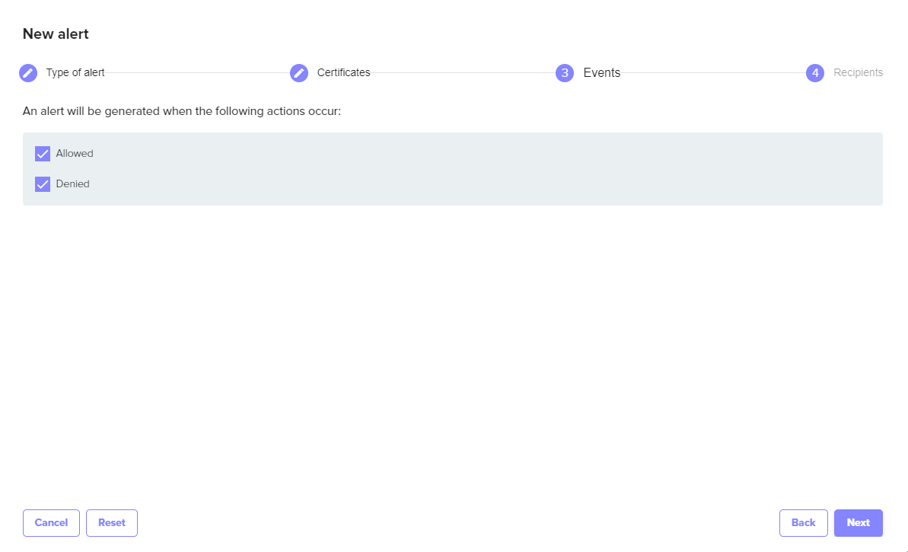Jump to the Recipients step label
The width and height of the screenshot is (908, 552).
[x=858, y=73]
